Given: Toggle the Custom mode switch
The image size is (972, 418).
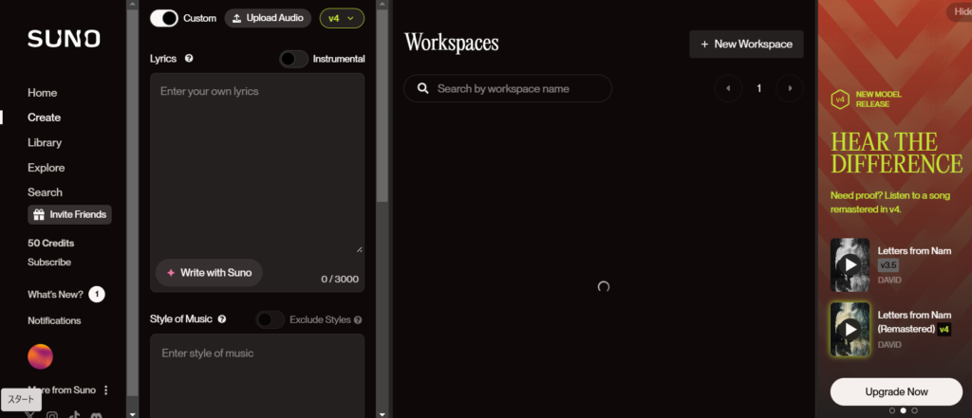Looking at the screenshot, I should point(163,18).
